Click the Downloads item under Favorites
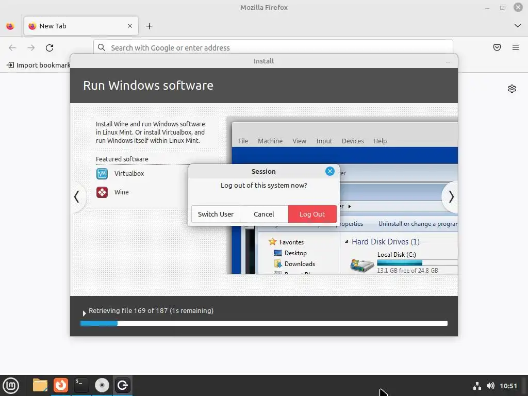528x396 pixels. 294,263
